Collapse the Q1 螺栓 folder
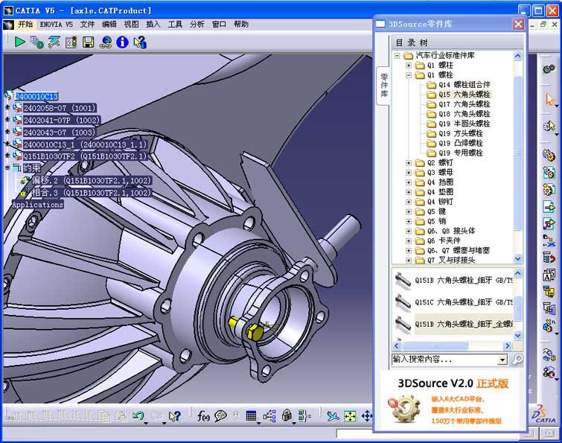The height and width of the screenshot is (443, 562). pos(409,75)
